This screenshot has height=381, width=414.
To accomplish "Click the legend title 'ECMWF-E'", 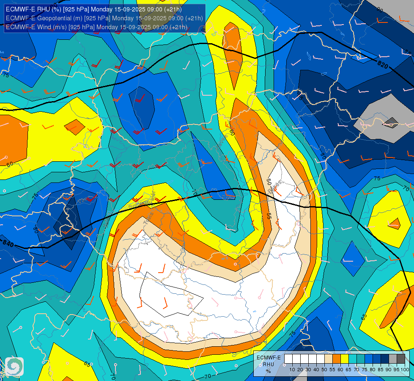I will click(269, 357).
